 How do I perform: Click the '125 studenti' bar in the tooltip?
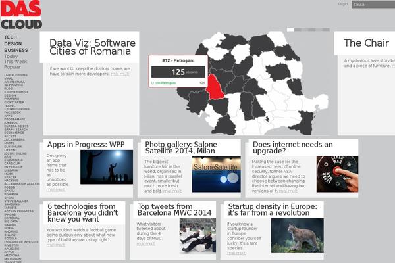[x=178, y=72]
